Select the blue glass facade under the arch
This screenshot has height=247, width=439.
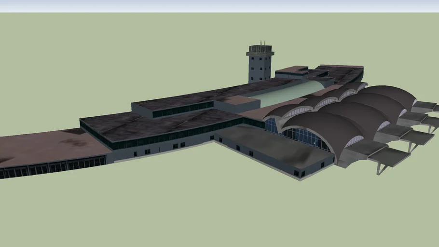click(304, 138)
